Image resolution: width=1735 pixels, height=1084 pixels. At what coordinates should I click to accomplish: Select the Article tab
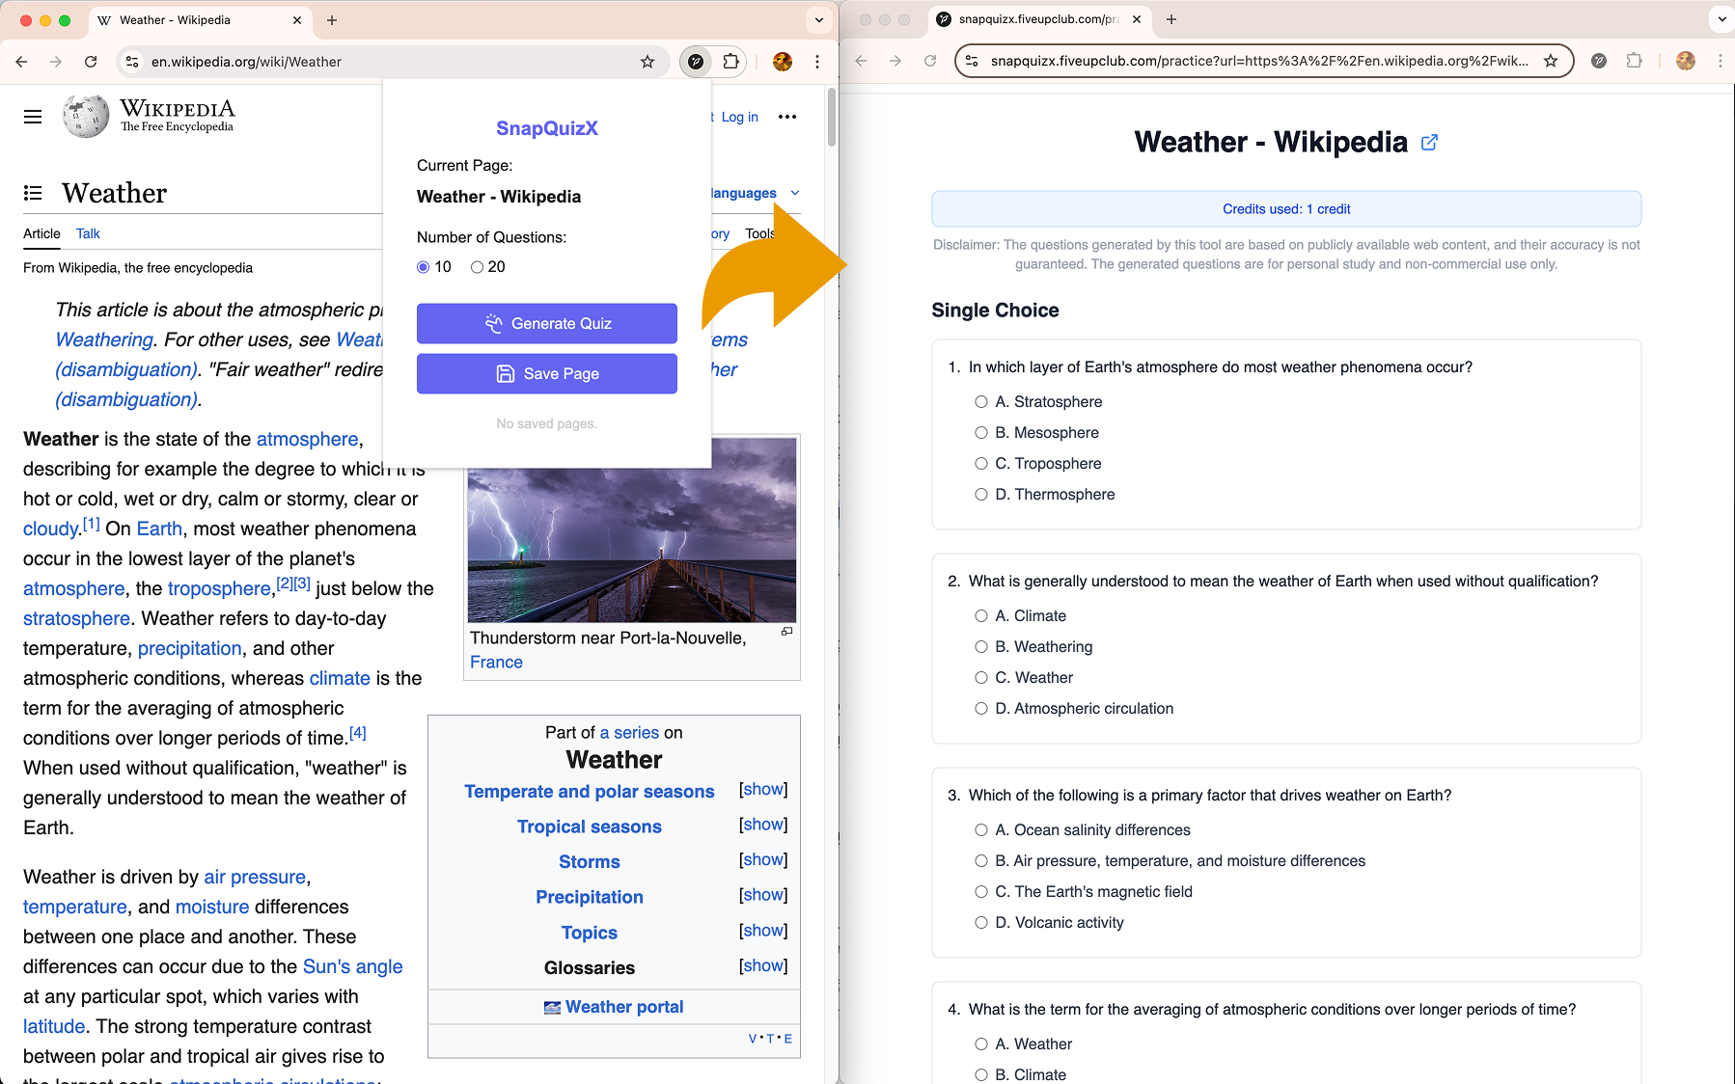pos(41,233)
